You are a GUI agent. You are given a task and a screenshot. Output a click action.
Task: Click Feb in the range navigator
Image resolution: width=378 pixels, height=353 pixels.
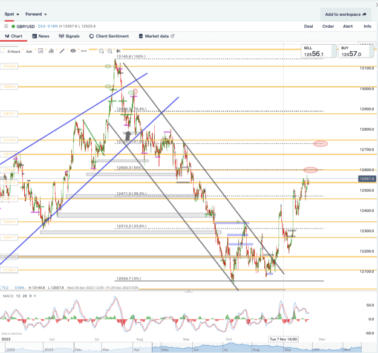point(78,349)
